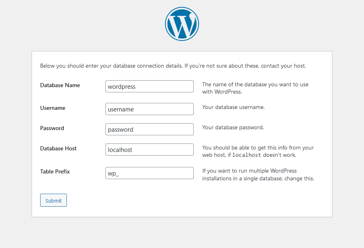Click the Table Prefix label

click(x=55, y=171)
